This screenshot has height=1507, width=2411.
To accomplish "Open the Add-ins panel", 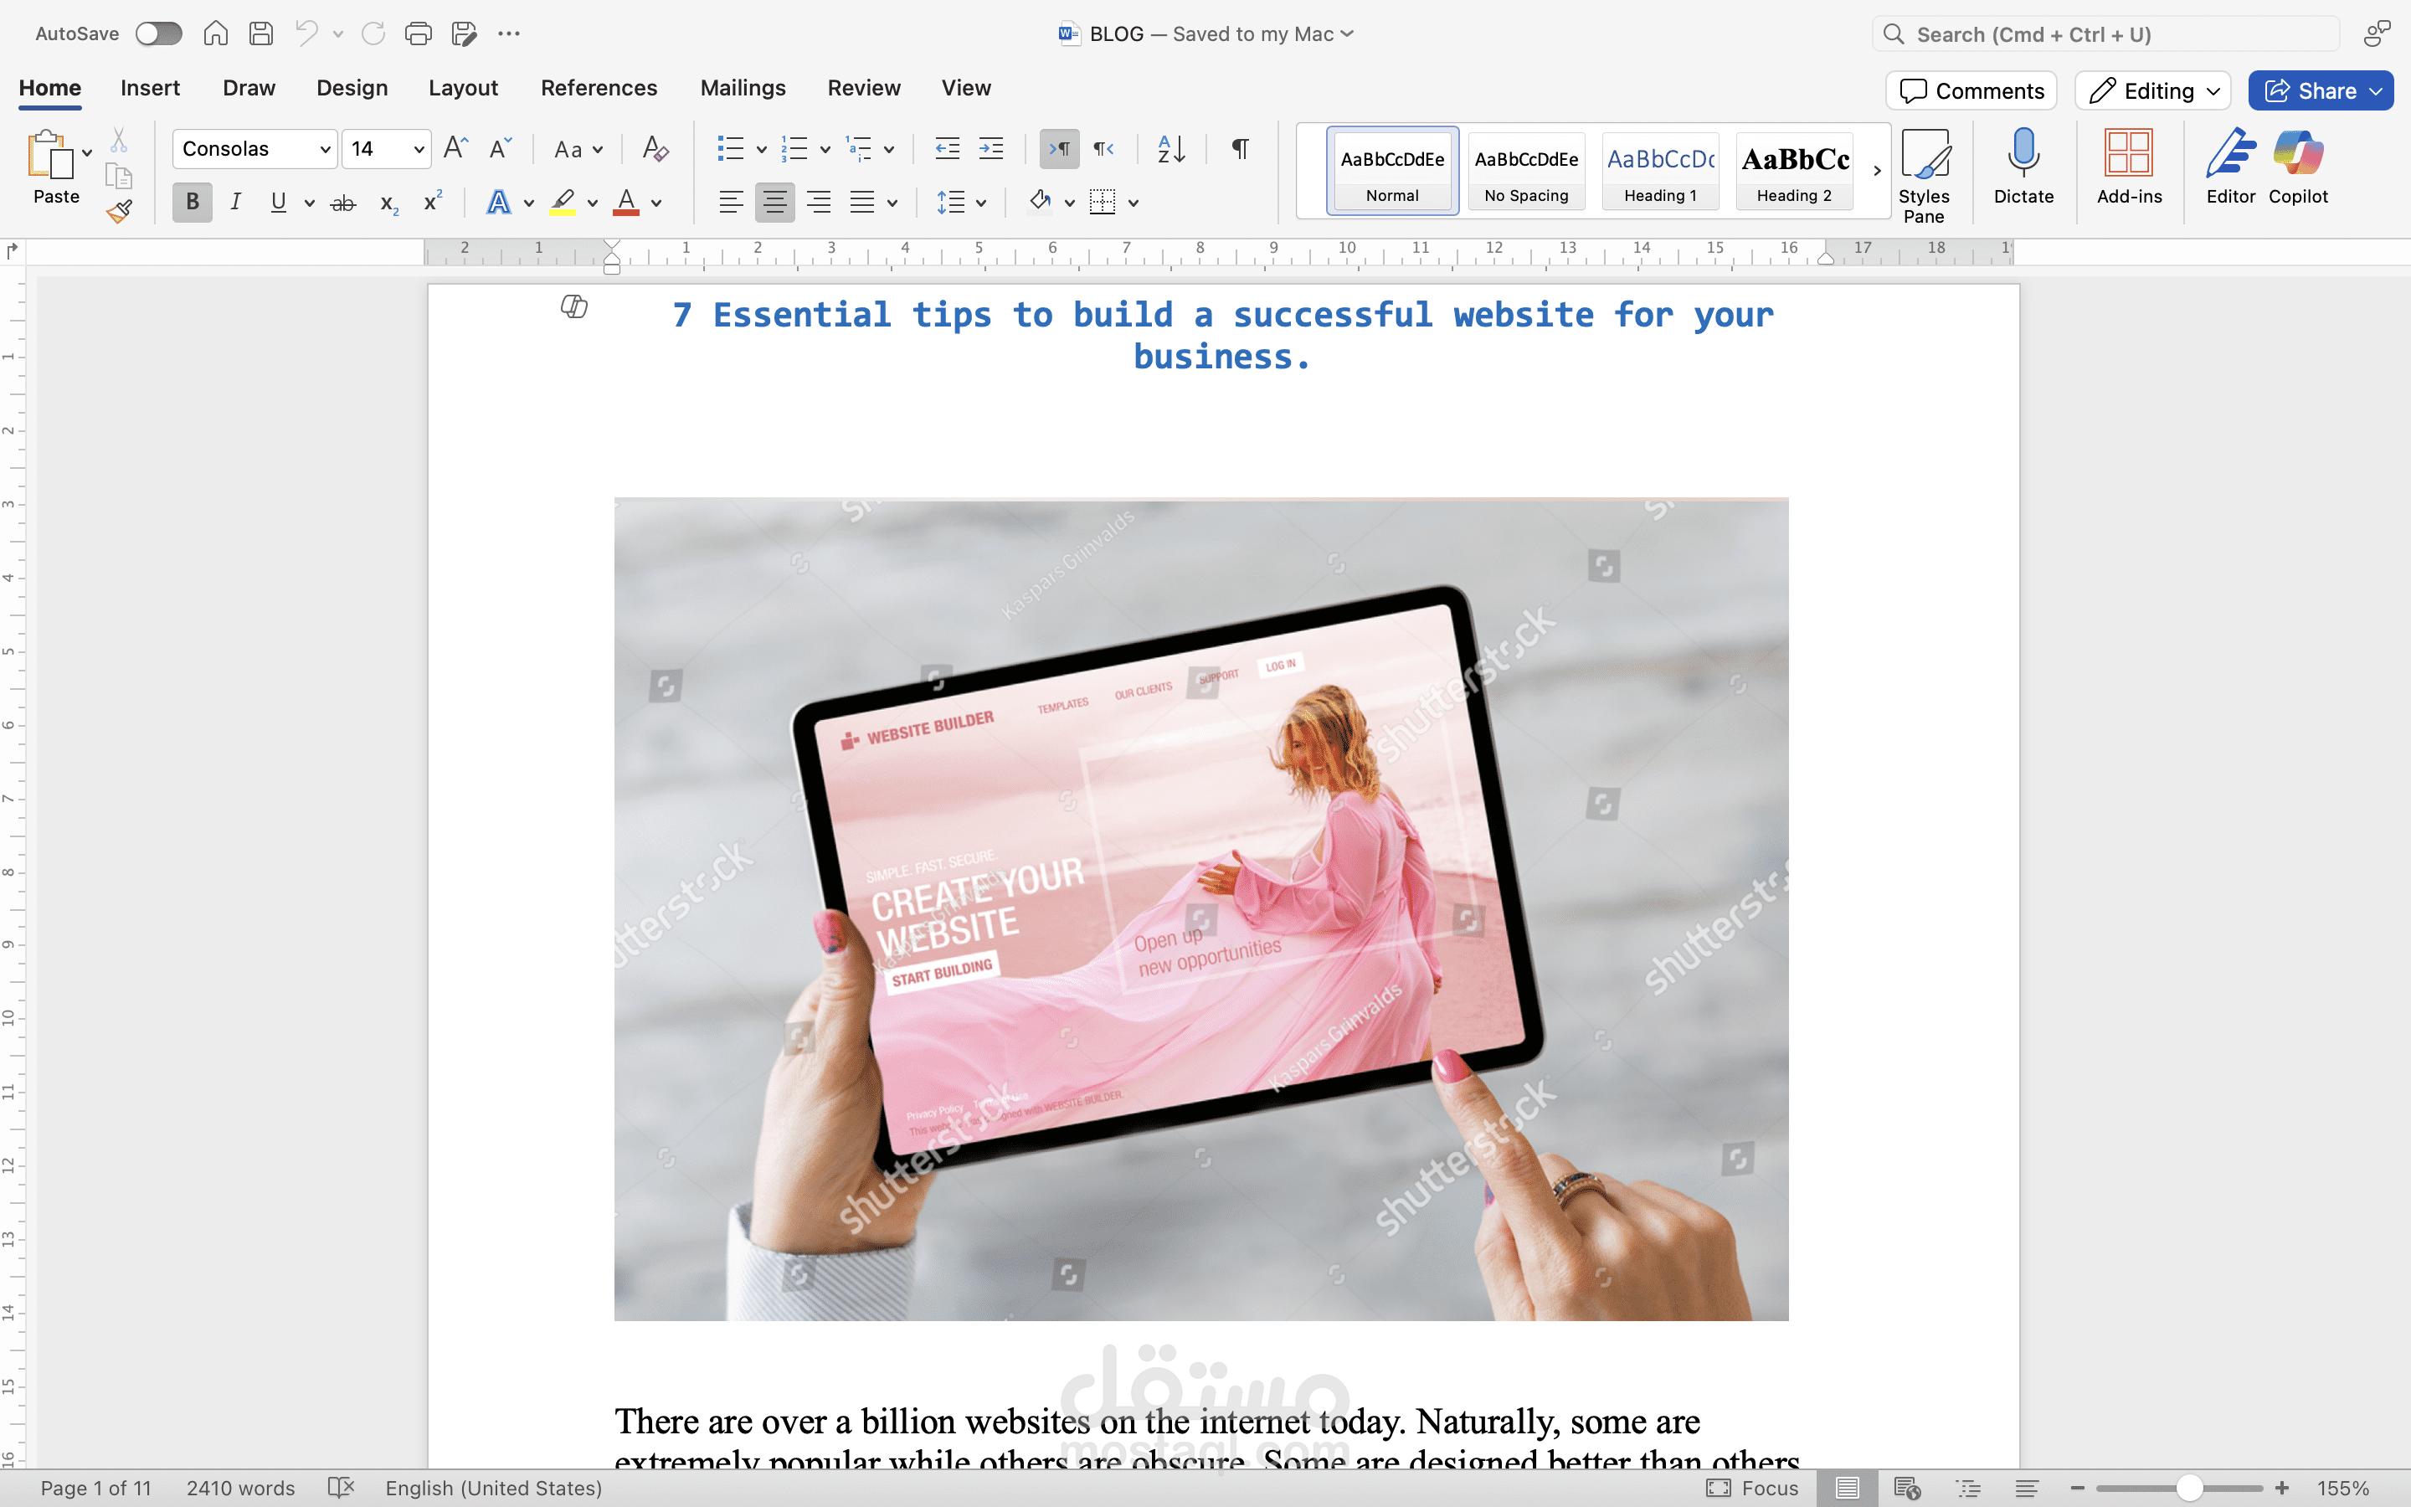I will [2129, 167].
